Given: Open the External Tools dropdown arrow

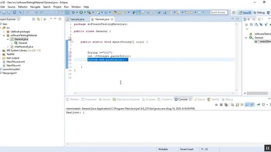Looking at the screenshot, I should (x=93, y=12).
